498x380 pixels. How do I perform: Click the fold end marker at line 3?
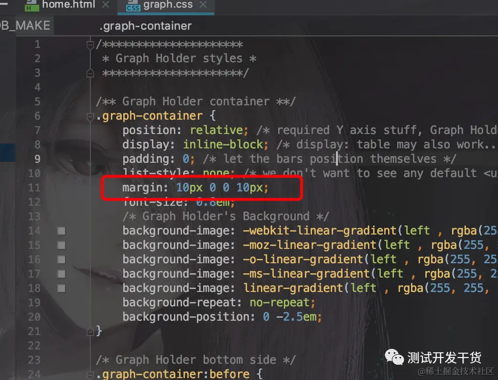pyautogui.click(x=90, y=73)
